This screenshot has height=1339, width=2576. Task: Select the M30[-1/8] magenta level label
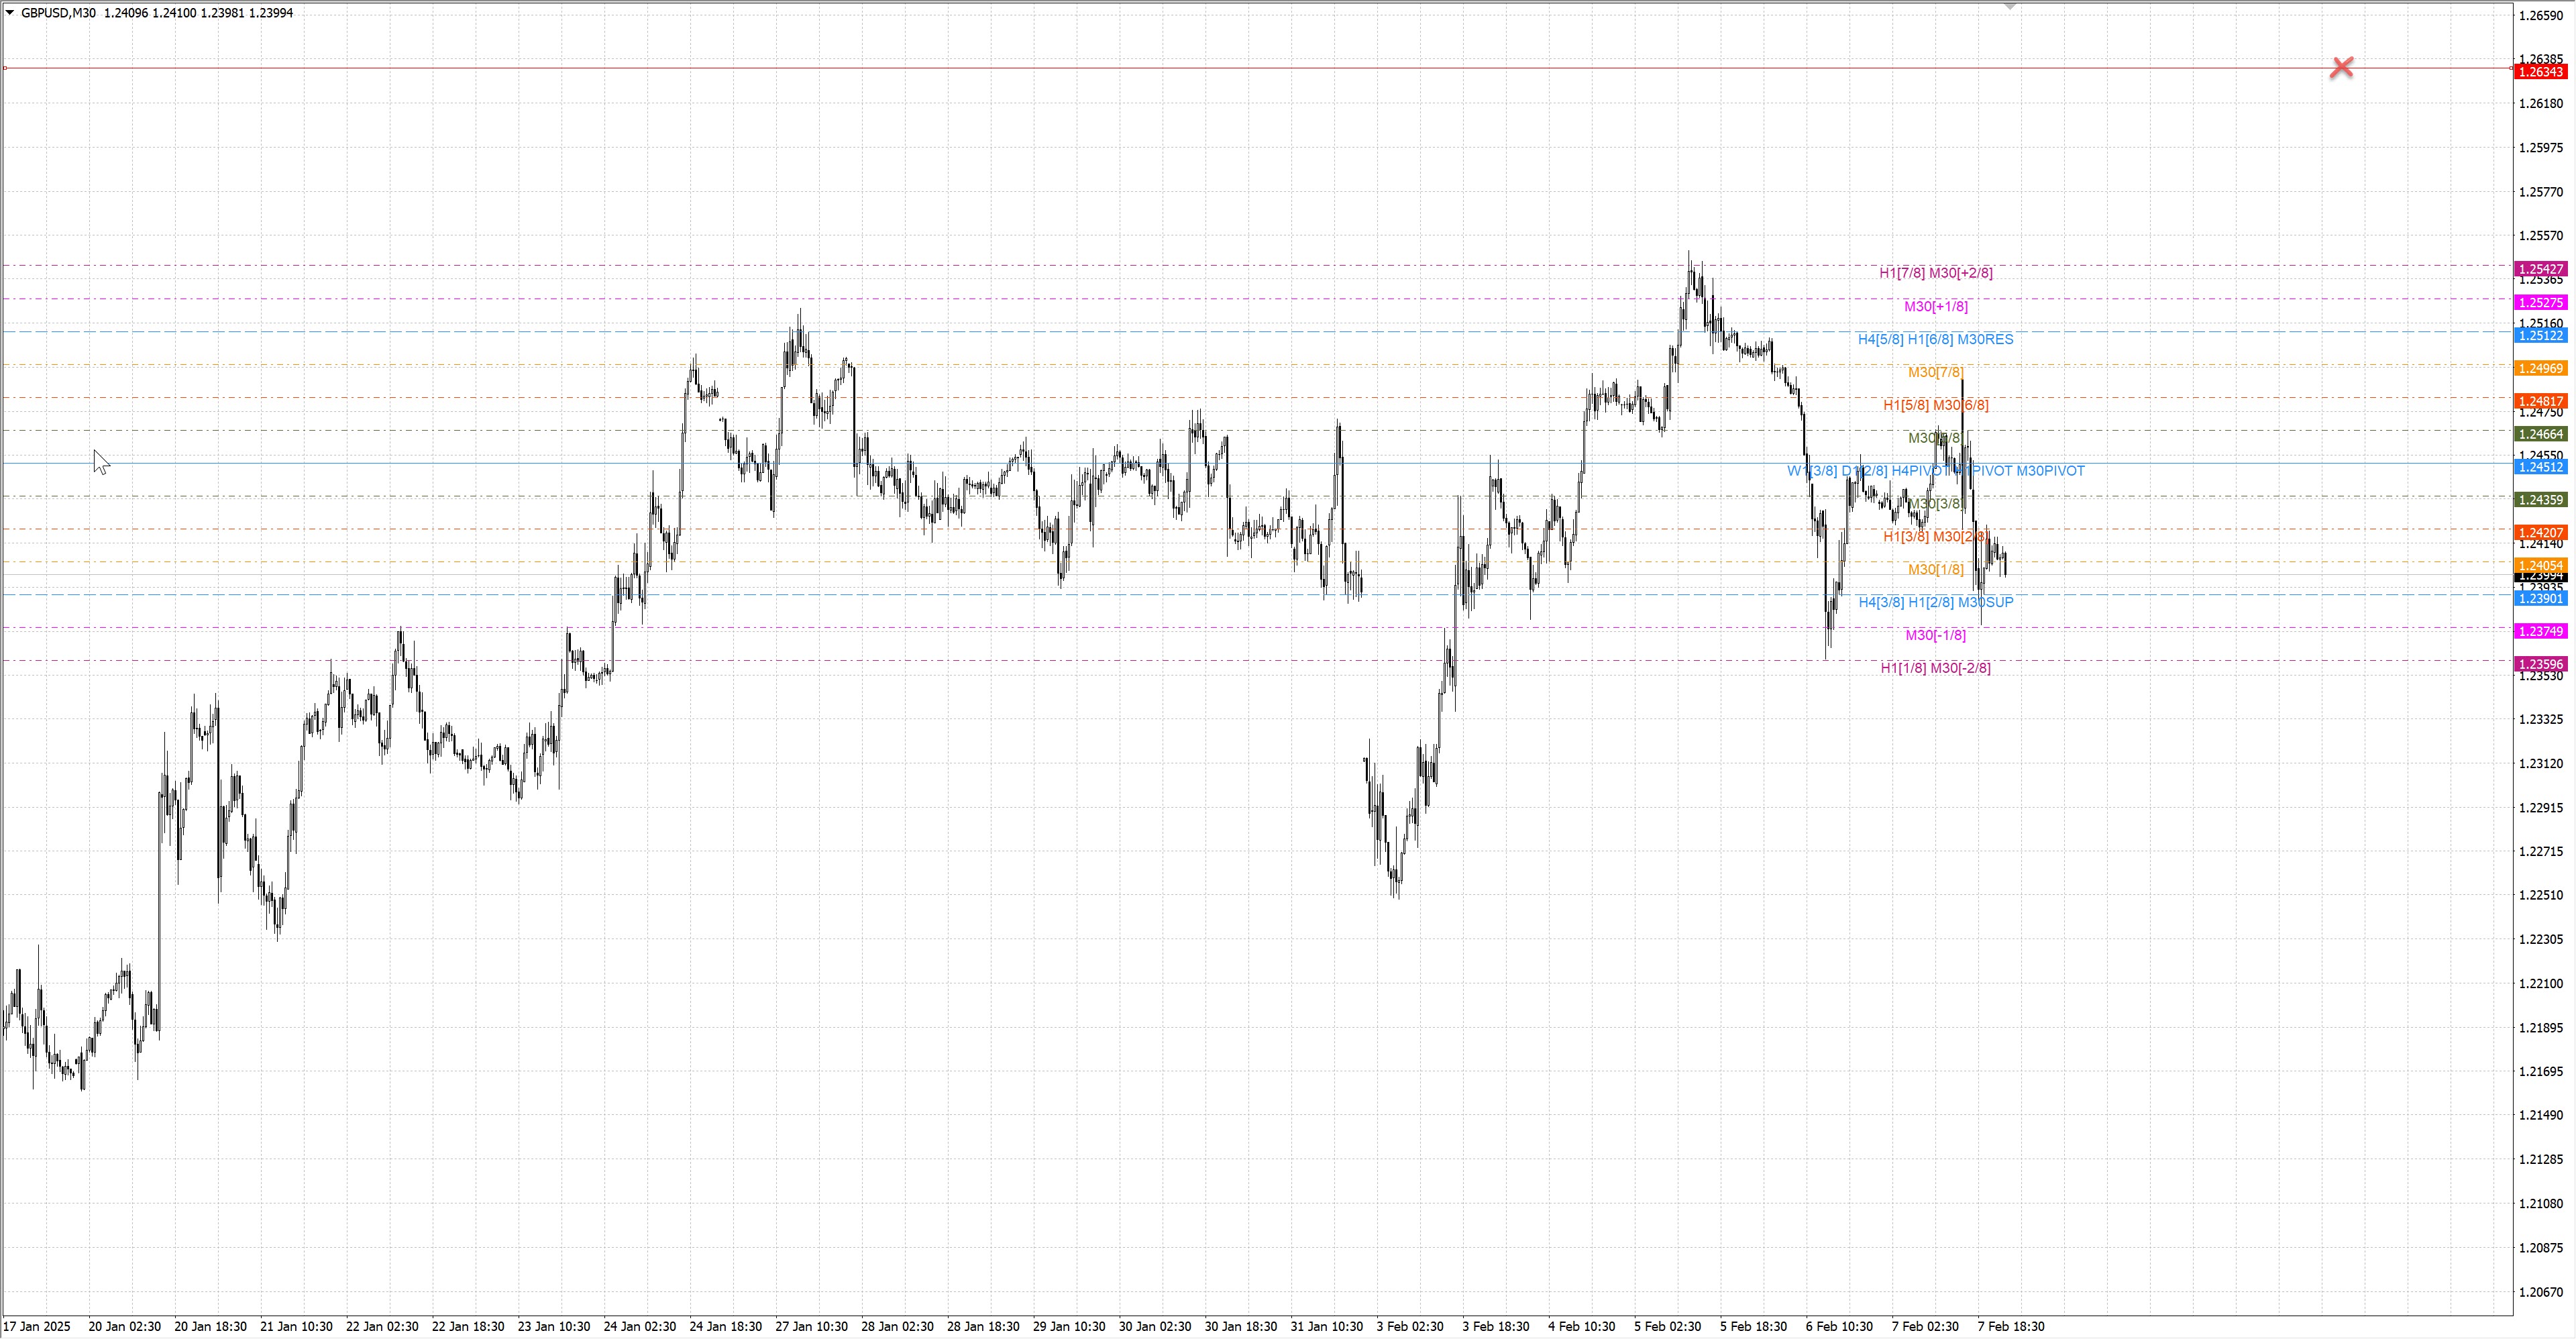pyautogui.click(x=1935, y=636)
